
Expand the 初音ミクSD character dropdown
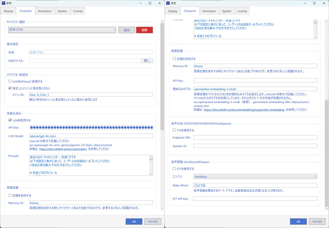click(x=62, y=30)
